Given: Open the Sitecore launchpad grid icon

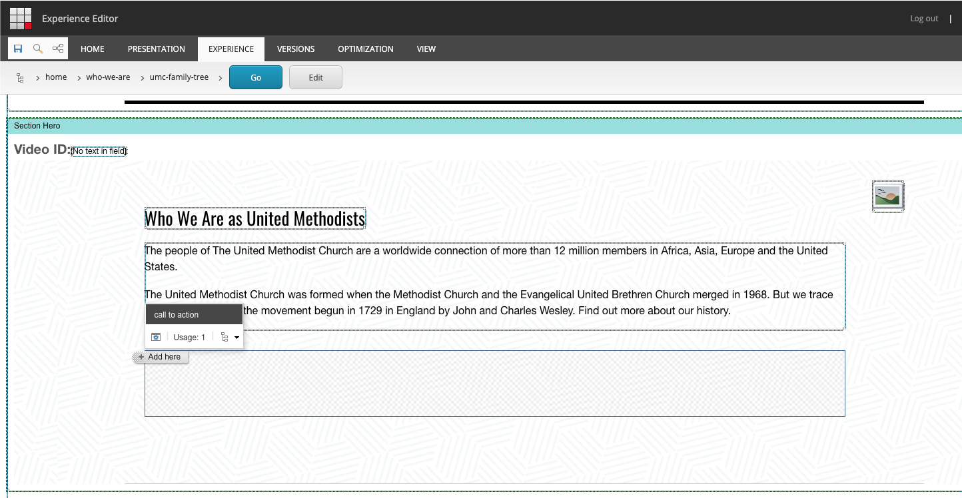Looking at the screenshot, I should (21, 18).
